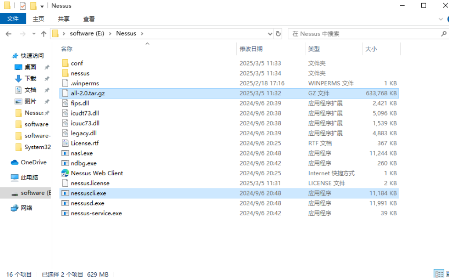
Task: Switch to details view layout icon
Action: pyautogui.click(x=439, y=274)
